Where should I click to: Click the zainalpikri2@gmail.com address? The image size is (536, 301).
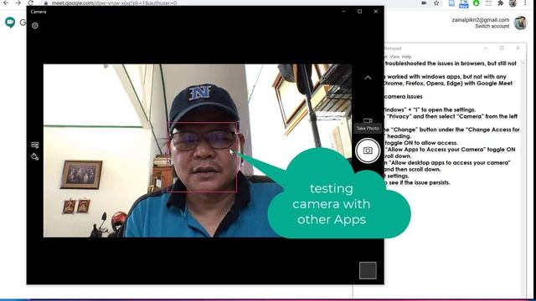[x=480, y=20]
